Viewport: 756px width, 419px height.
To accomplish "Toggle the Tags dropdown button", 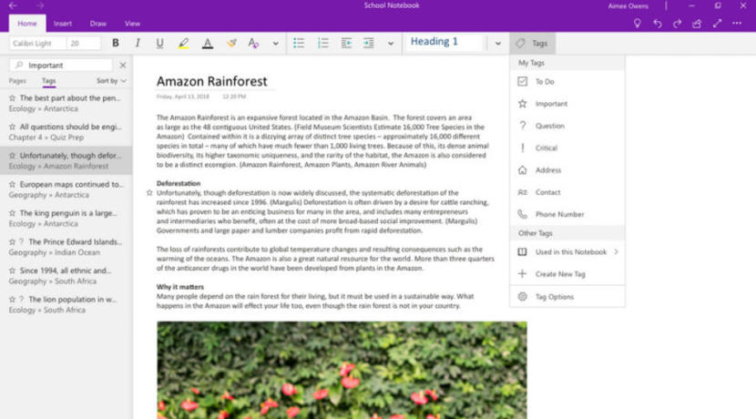I will point(532,44).
